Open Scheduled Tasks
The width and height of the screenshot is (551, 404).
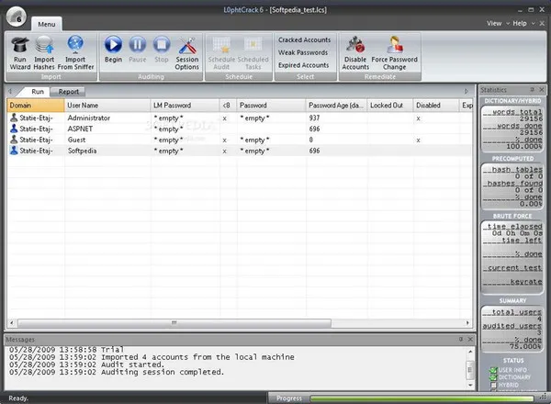(253, 52)
